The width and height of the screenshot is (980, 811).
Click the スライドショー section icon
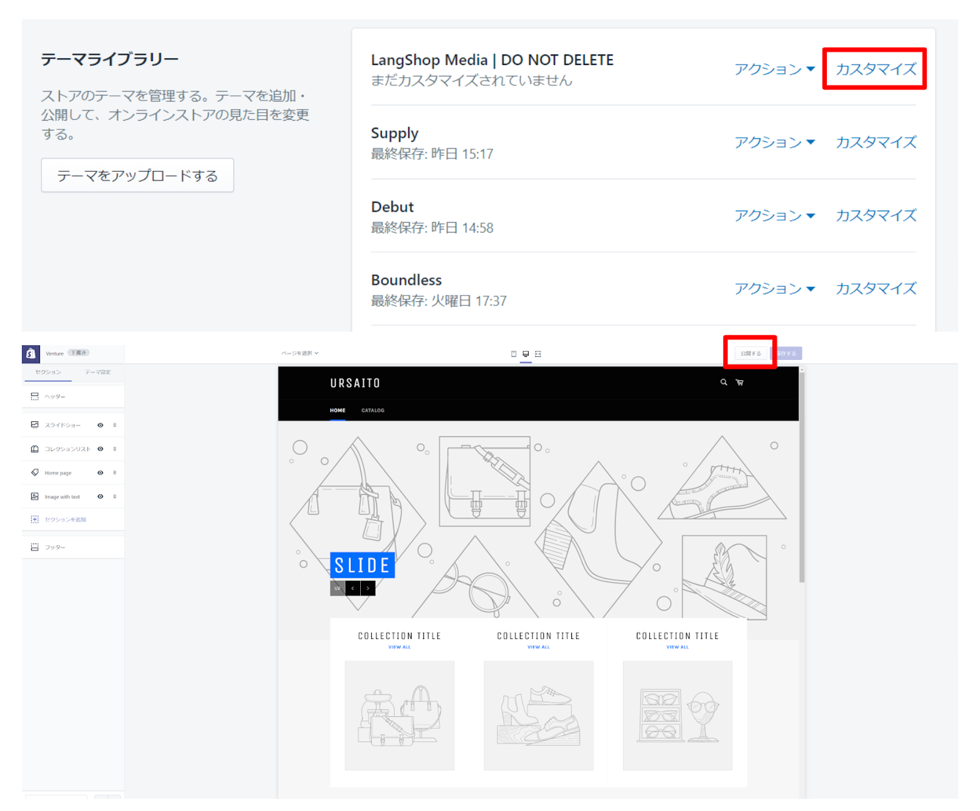click(35, 425)
